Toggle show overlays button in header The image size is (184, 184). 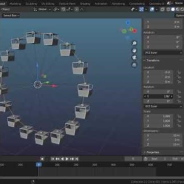pyautogui.click(x=152, y=9)
